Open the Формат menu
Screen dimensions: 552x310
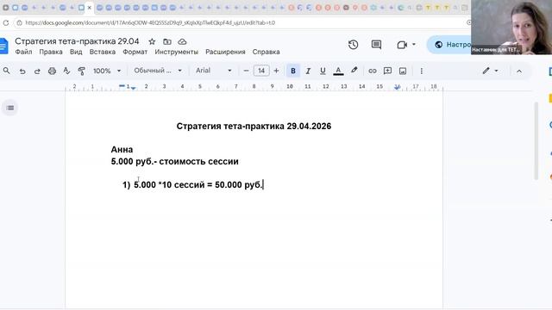[x=135, y=52]
